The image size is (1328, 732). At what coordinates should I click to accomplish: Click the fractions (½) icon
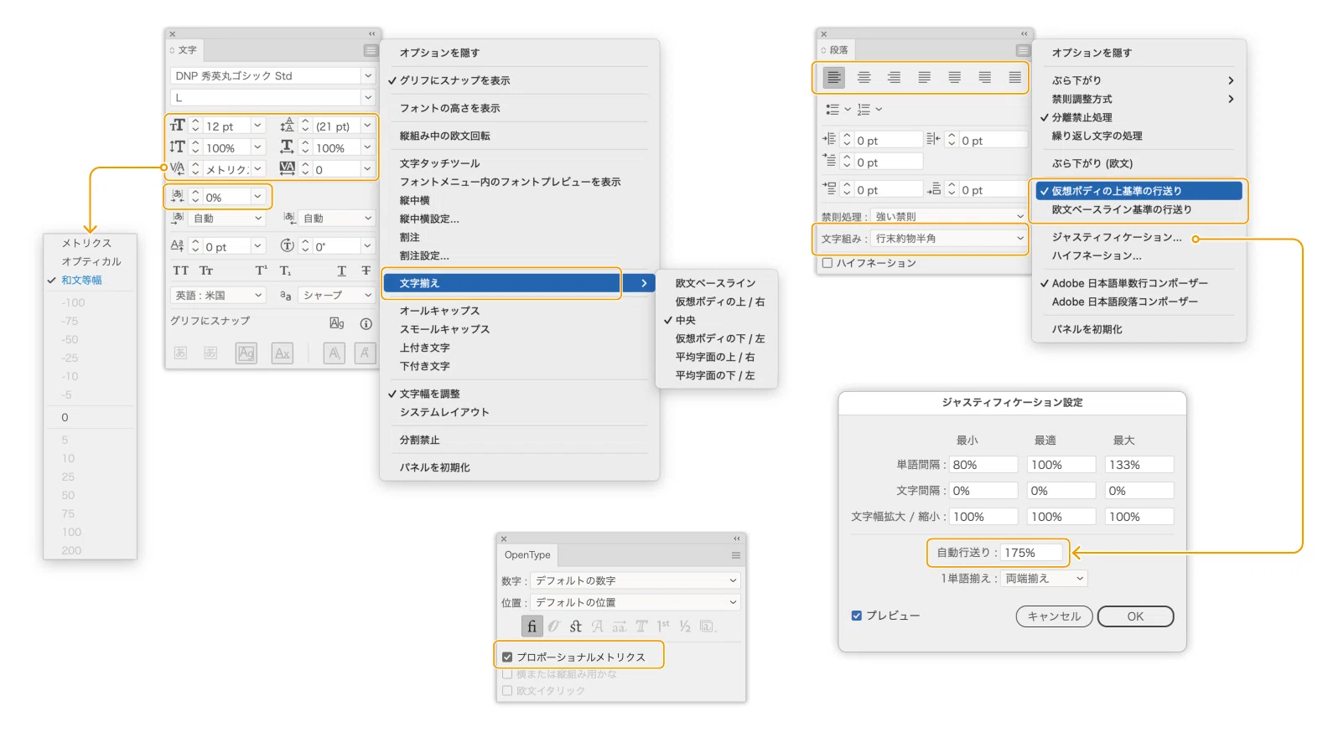point(685,626)
